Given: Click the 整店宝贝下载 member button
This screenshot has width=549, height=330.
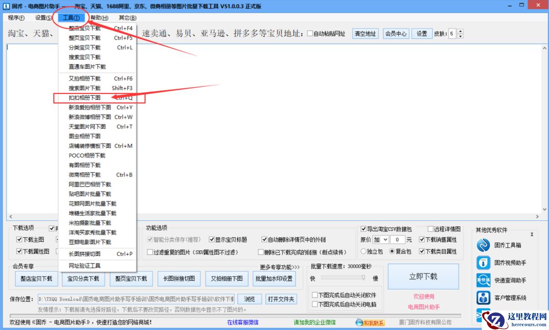Looking at the screenshot, I should tap(37, 278).
